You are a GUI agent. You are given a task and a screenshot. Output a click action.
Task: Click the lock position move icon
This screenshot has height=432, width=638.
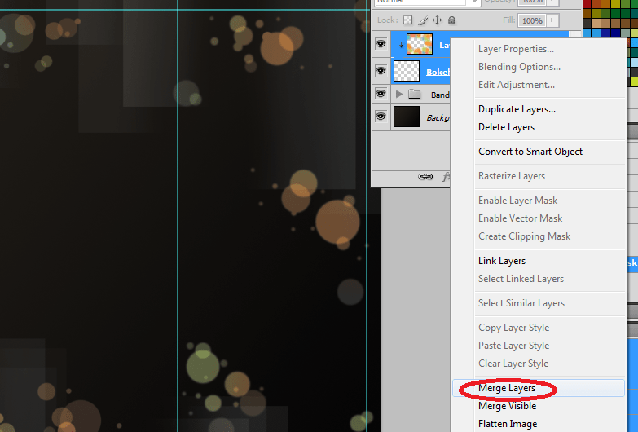tap(437, 20)
